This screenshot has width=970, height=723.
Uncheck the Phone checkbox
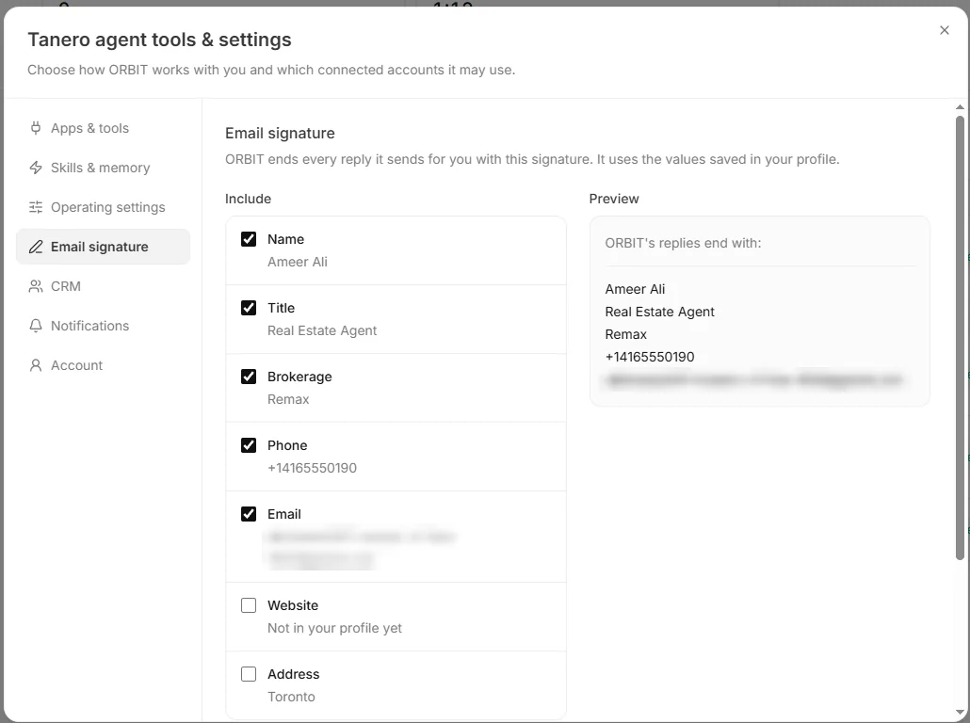pos(249,445)
